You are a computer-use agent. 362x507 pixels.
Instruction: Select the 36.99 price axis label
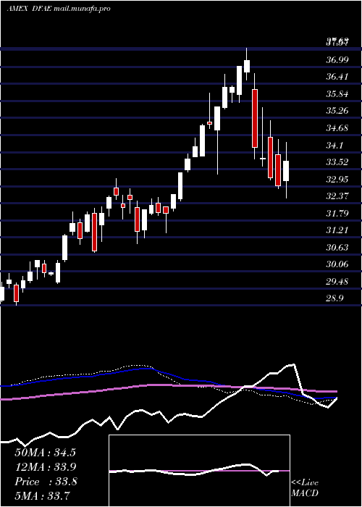click(x=337, y=60)
